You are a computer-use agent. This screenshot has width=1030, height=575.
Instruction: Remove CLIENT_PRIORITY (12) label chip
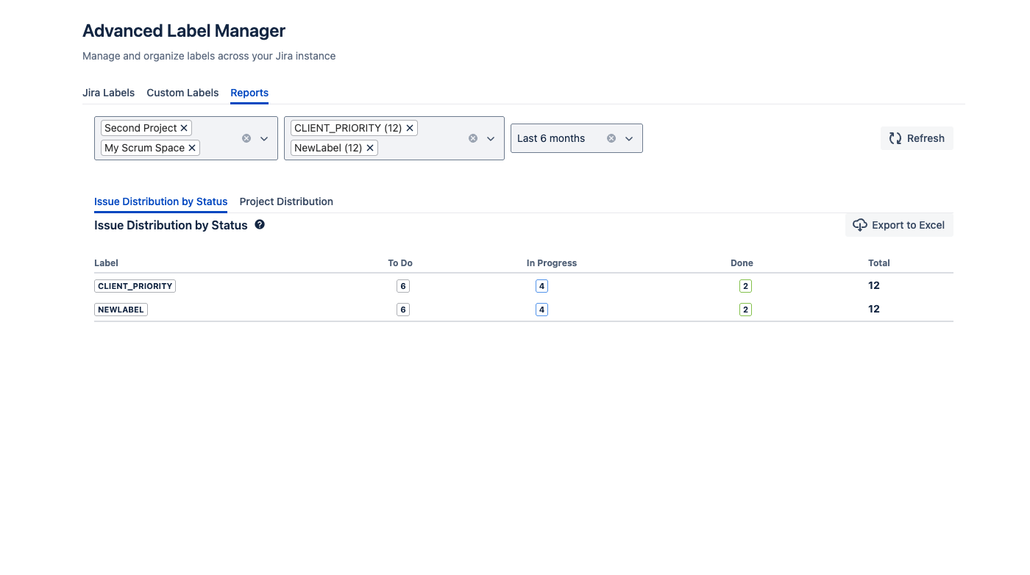(410, 128)
